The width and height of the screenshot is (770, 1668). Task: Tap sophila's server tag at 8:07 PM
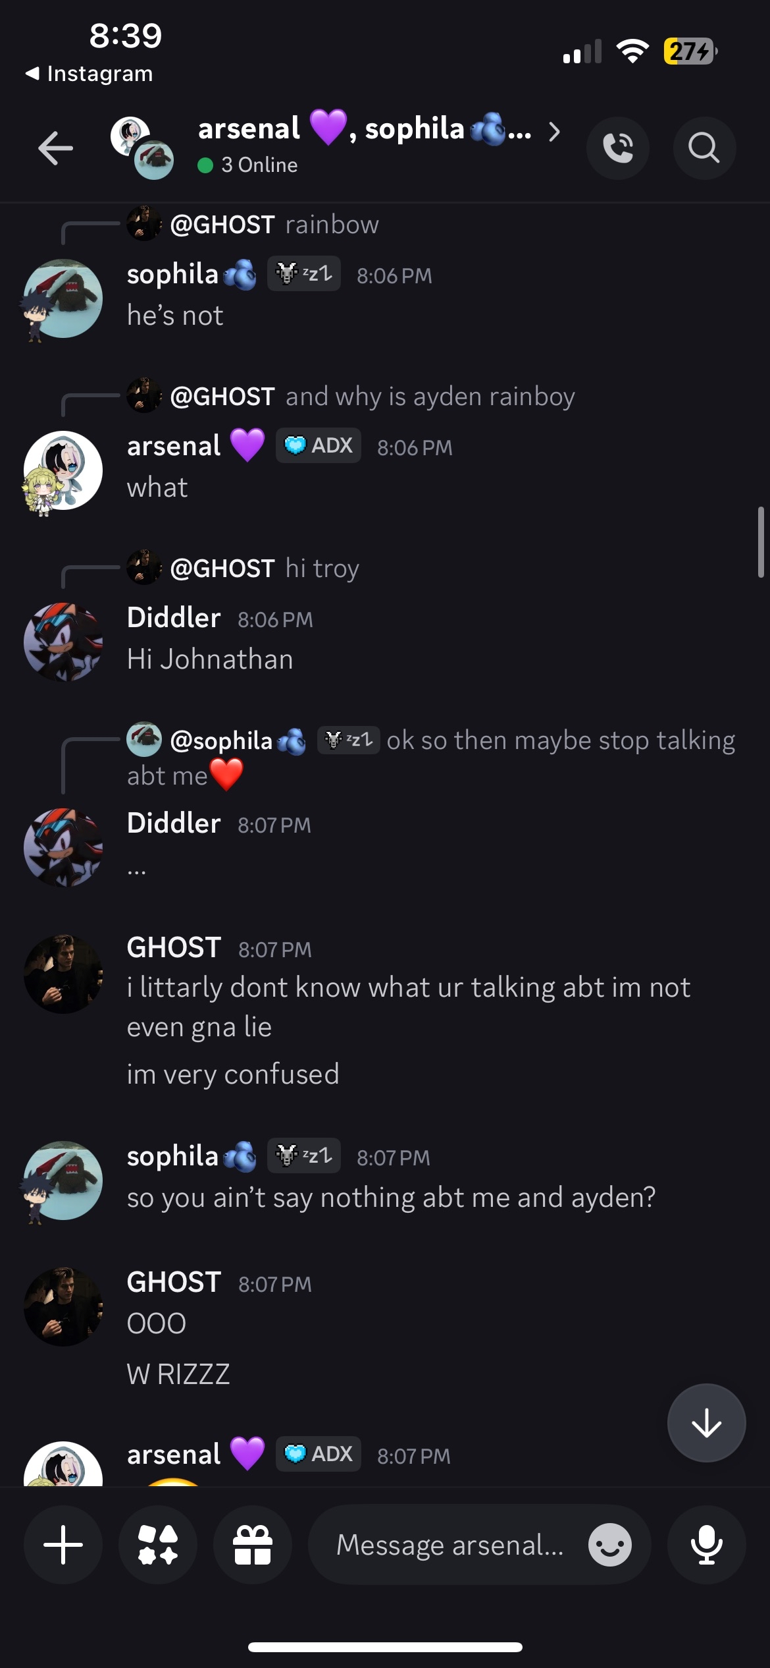coord(304,1155)
